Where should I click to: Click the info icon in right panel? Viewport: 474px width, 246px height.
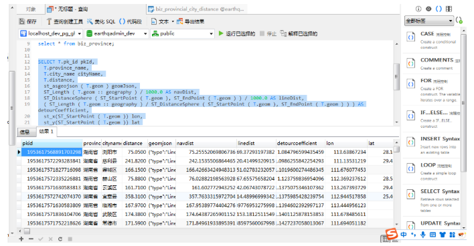[x=418, y=9]
